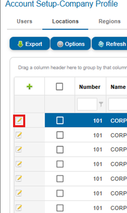Click the edit pencil in the fifth row
Viewport: 127px width, 213px height.
19,179
